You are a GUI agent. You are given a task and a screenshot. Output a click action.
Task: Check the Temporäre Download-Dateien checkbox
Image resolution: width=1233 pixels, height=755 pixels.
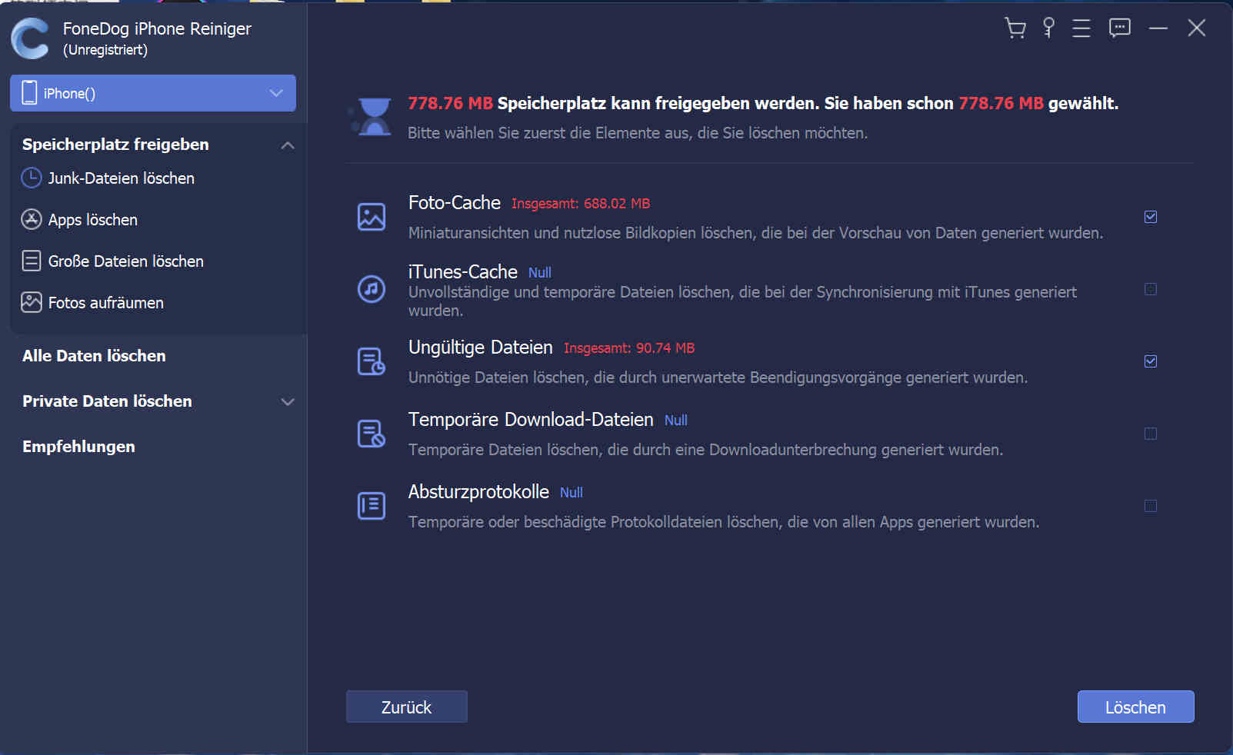coord(1151,434)
